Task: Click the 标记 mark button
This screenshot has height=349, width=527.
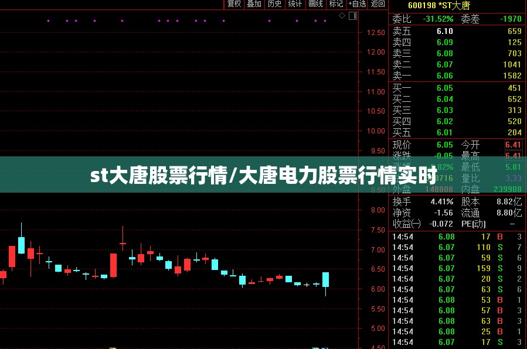Action: pyautogui.click(x=336, y=4)
